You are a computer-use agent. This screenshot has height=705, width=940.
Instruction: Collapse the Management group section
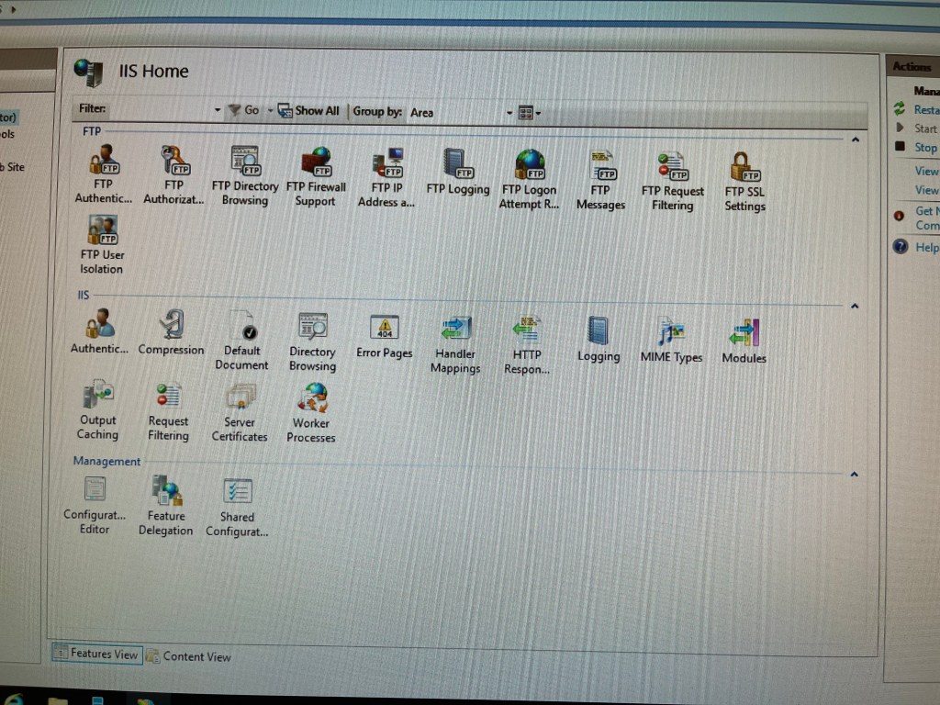(854, 475)
